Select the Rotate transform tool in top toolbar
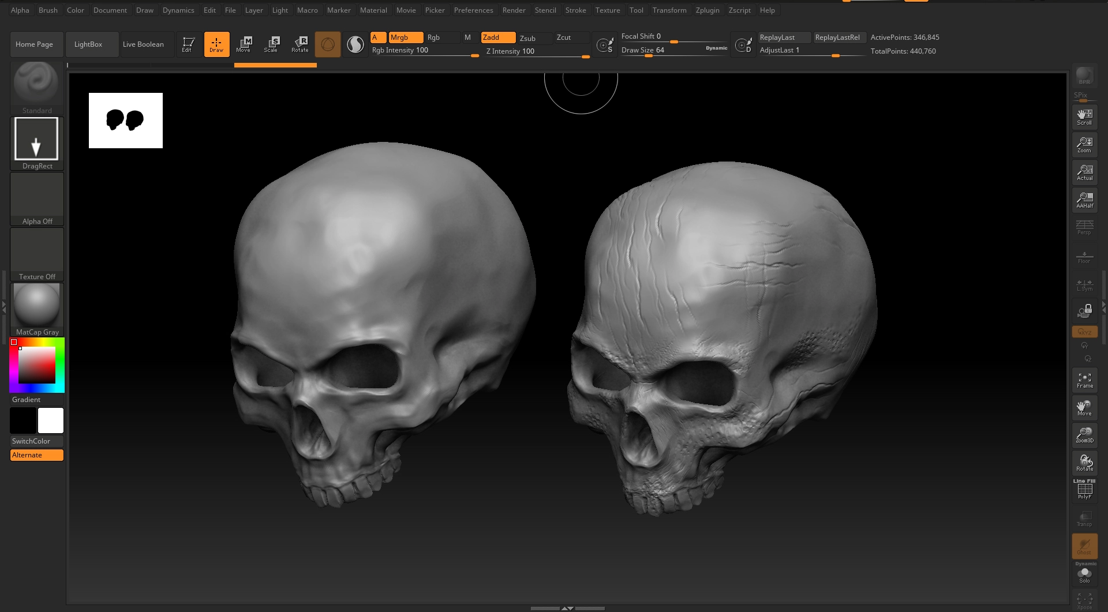Screen dimensions: 1108x612 (x=300, y=44)
